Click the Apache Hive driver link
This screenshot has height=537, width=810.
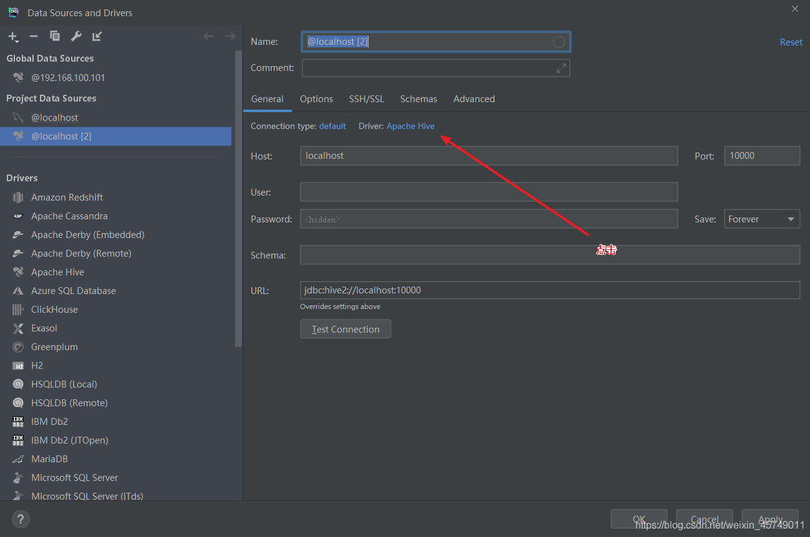(x=410, y=126)
